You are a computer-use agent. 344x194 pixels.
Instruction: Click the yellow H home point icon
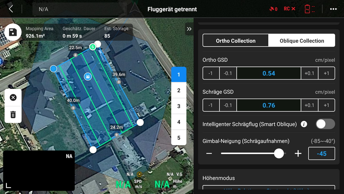click(139, 174)
